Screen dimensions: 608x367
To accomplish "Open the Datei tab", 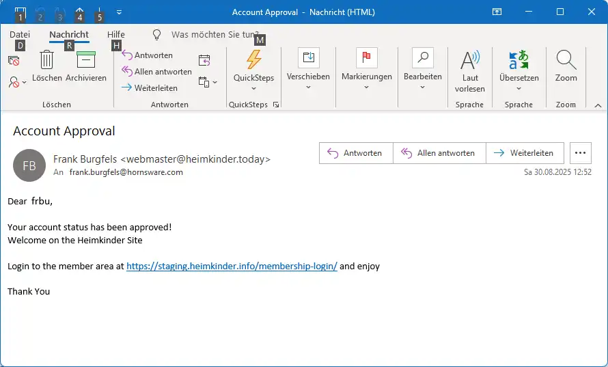I will 20,34.
